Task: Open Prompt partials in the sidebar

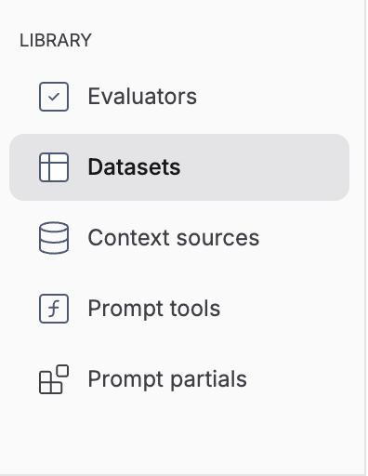Action: 179,379
